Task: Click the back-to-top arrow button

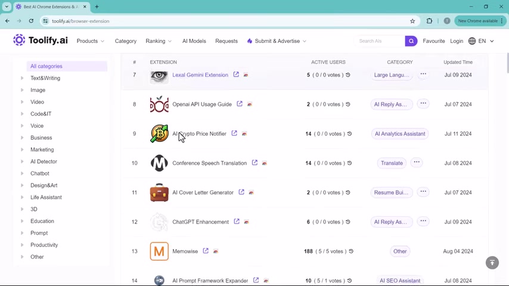Action: pyautogui.click(x=492, y=263)
